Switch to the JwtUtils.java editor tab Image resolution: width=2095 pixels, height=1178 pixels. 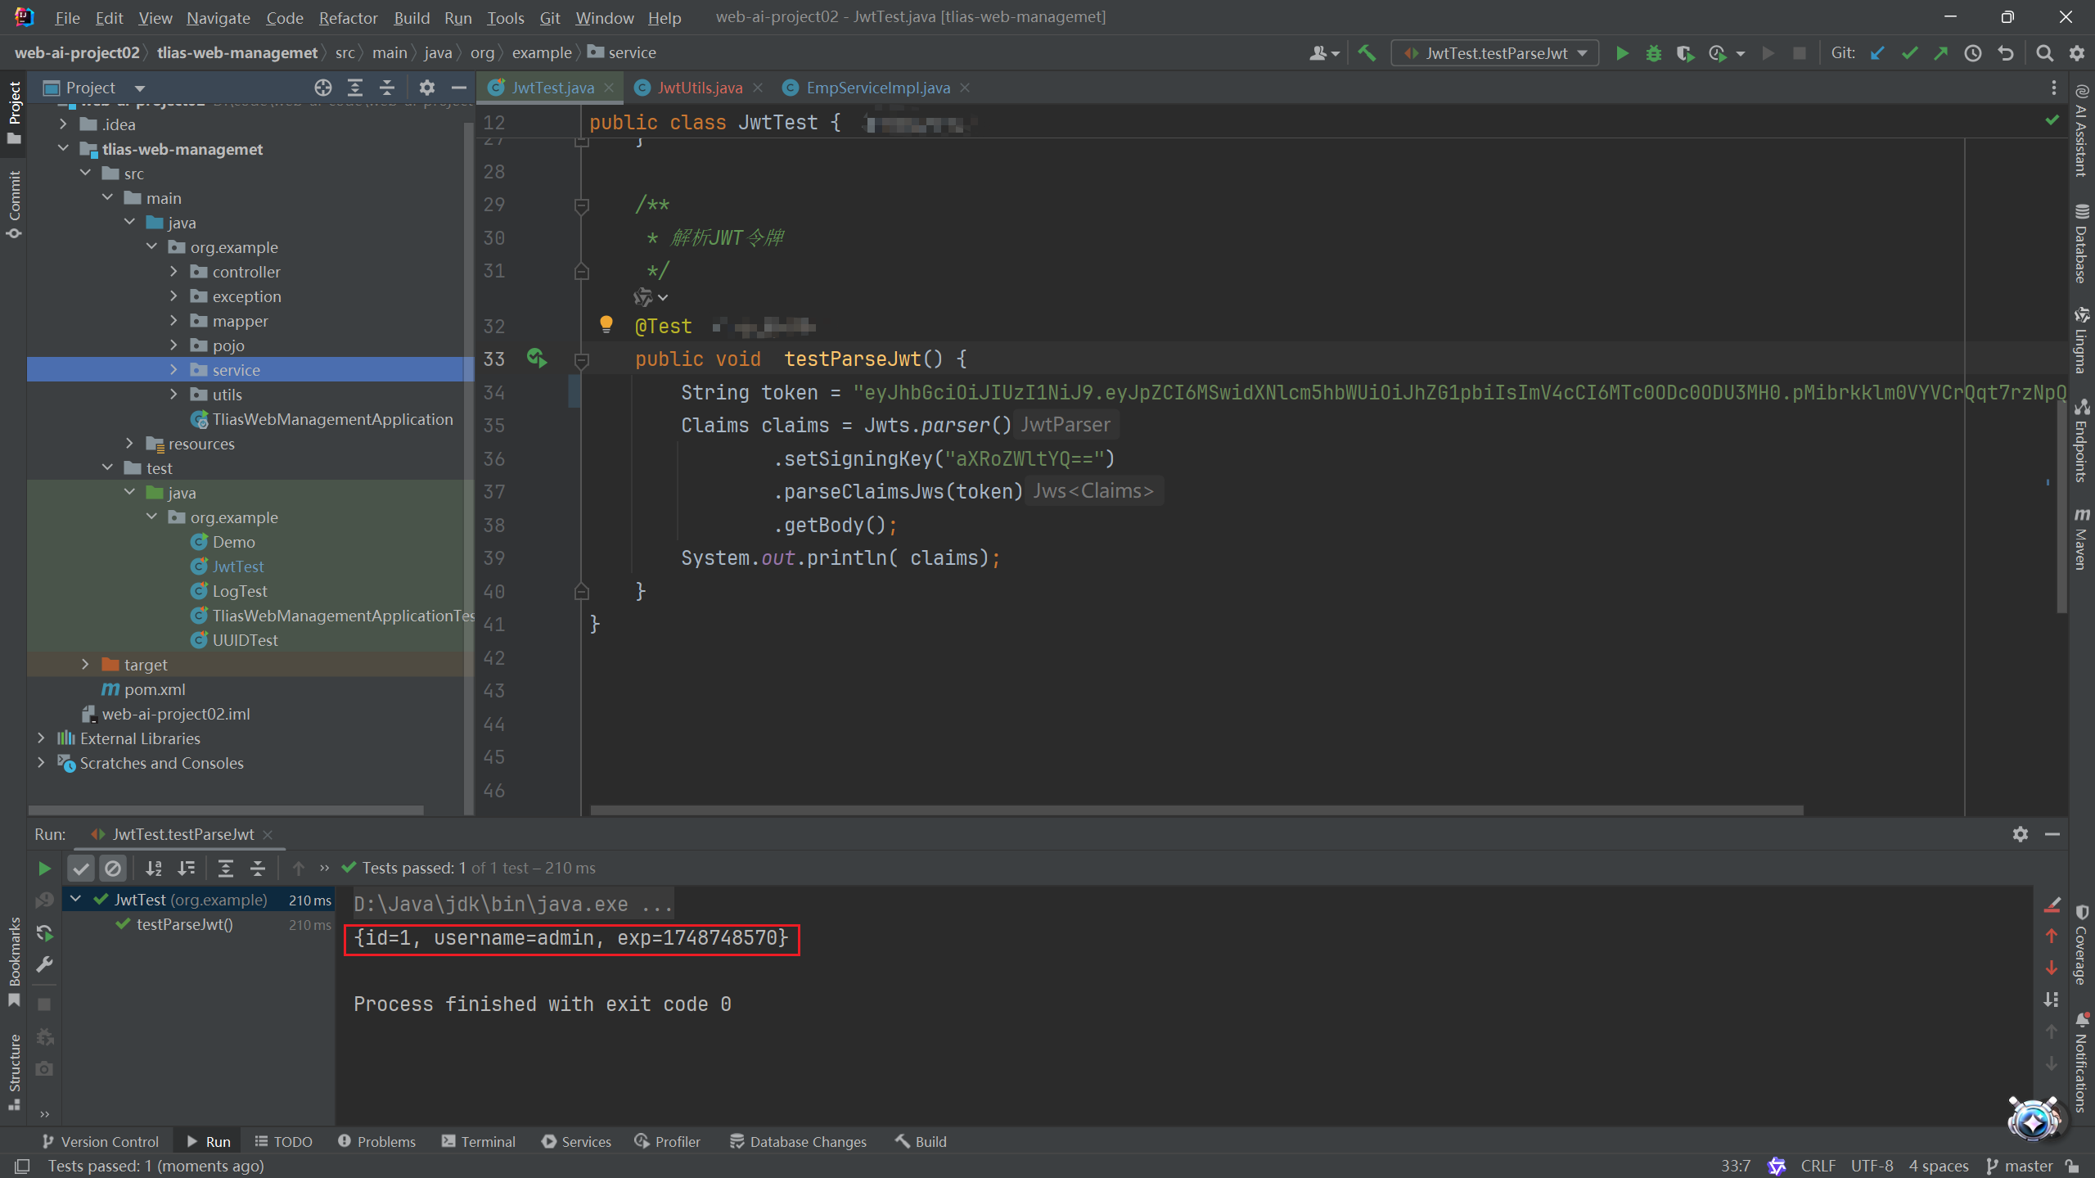(x=700, y=88)
